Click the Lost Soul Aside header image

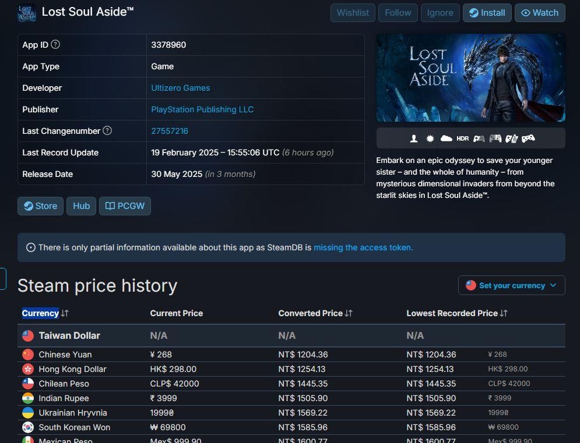point(470,77)
